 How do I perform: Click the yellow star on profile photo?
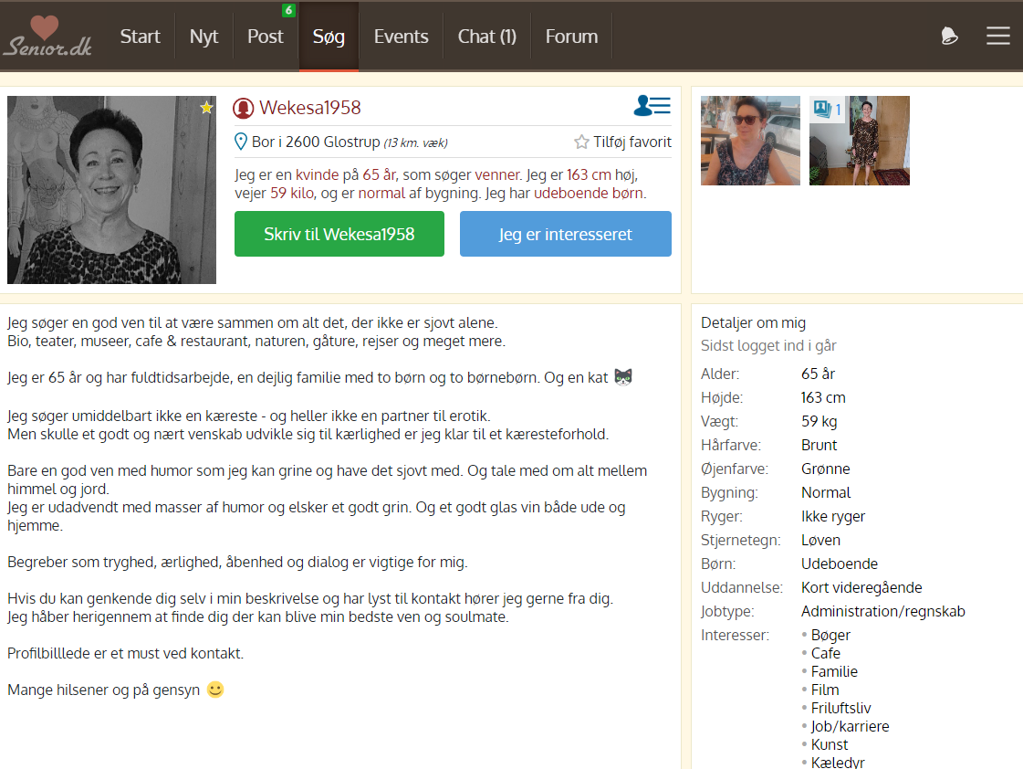click(x=206, y=108)
